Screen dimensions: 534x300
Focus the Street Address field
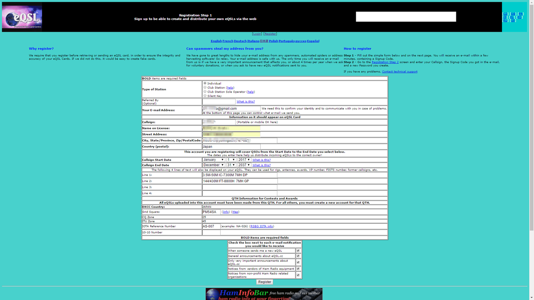tap(232, 135)
